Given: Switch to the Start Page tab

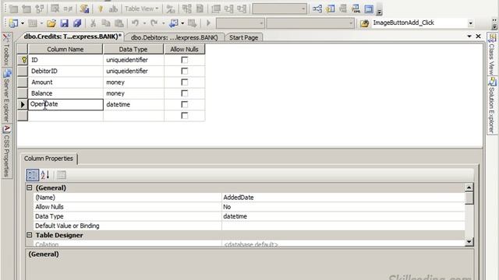Looking at the screenshot, I should click(x=244, y=37).
